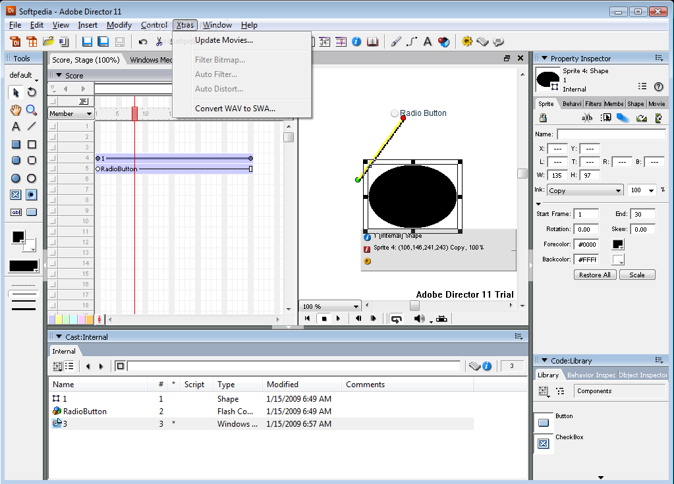Switch to the Behavior tab in Property Inspector

click(571, 103)
